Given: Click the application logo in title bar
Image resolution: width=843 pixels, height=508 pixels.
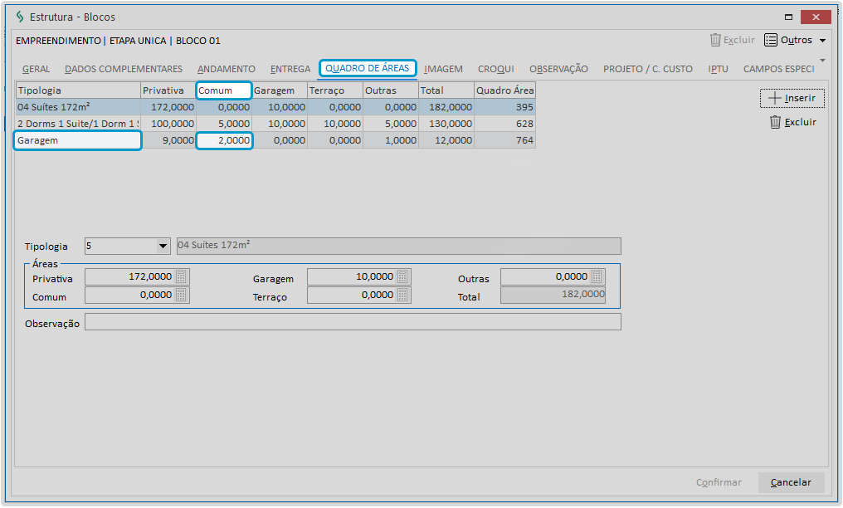Looking at the screenshot, I should click(x=20, y=17).
